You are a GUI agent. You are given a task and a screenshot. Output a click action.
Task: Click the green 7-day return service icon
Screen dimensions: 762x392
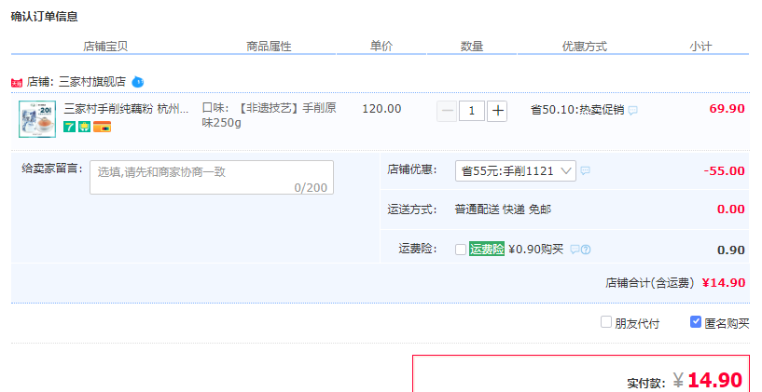[70, 128]
